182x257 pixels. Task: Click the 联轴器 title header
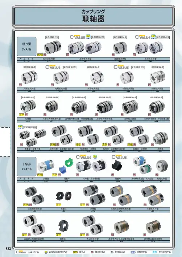tap(93, 19)
